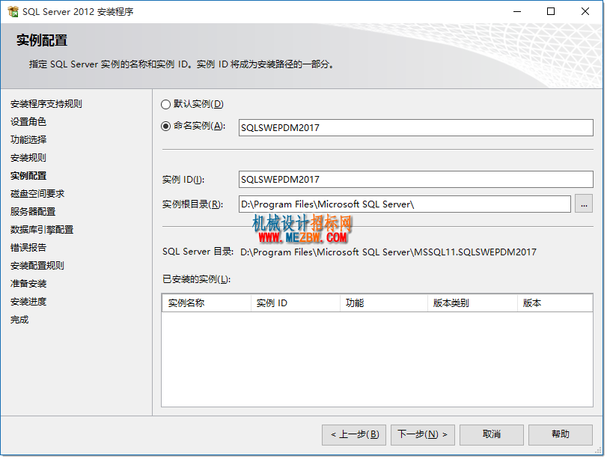Click the 版本类别 column header

click(473, 303)
